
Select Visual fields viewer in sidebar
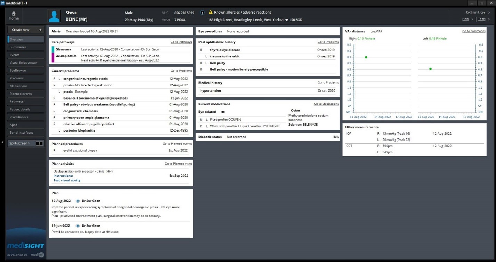tap(23, 63)
